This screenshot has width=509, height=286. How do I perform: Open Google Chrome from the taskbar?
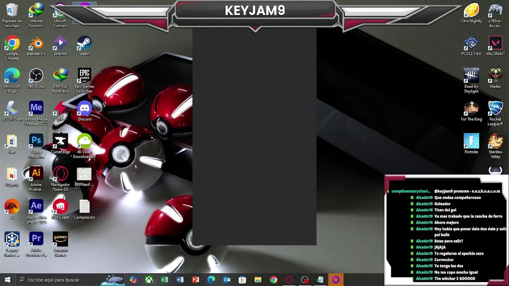(274, 280)
